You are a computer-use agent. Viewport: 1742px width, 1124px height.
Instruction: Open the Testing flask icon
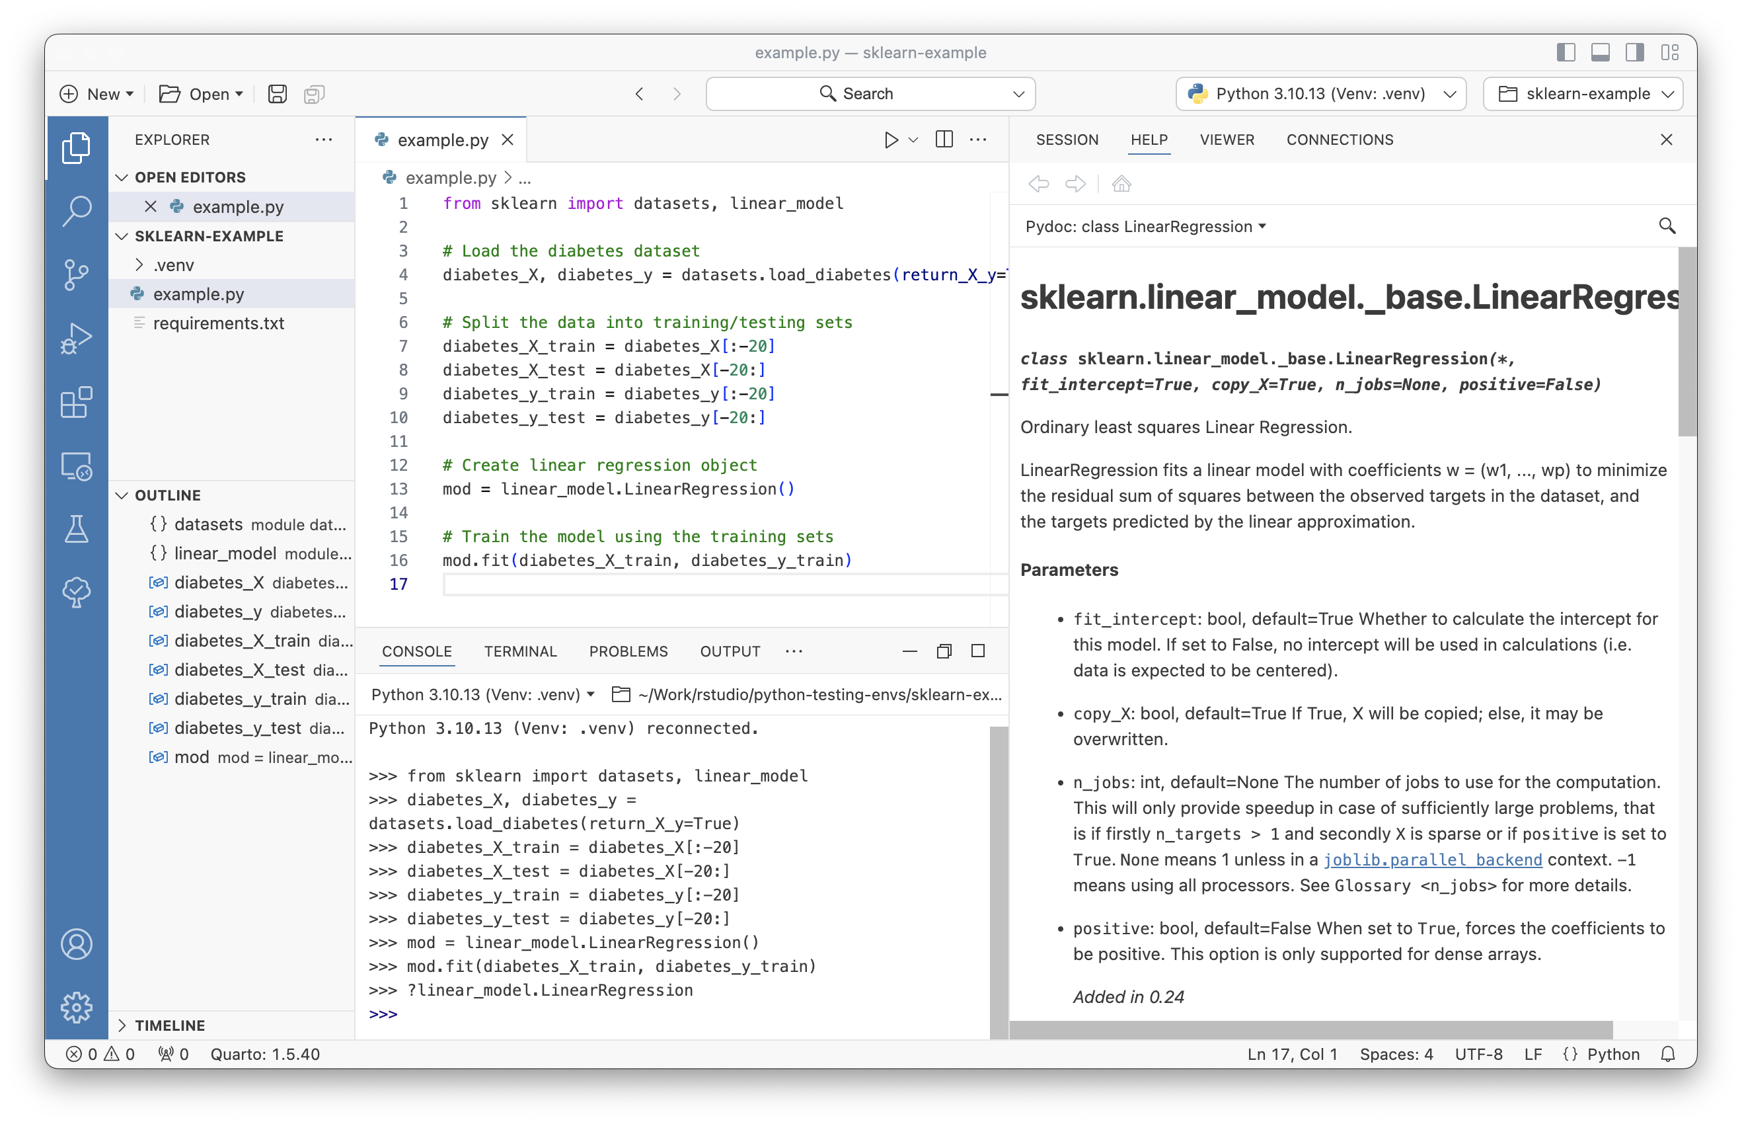click(76, 529)
